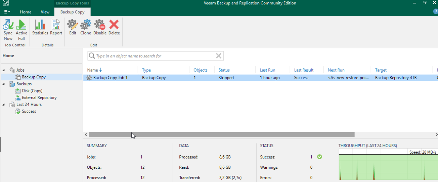
Task: Select Jobs in the navigation tree
Action: pos(20,70)
